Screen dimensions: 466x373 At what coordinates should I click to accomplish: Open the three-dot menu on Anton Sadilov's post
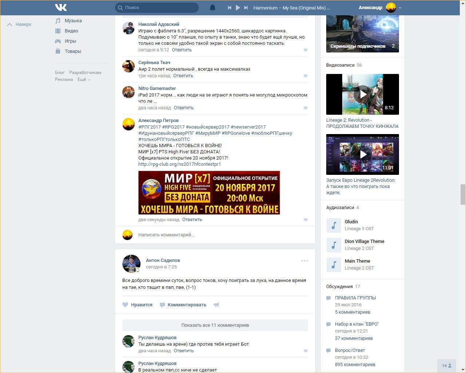(x=305, y=261)
